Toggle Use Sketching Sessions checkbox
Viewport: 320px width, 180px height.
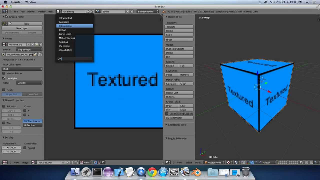(167, 114)
